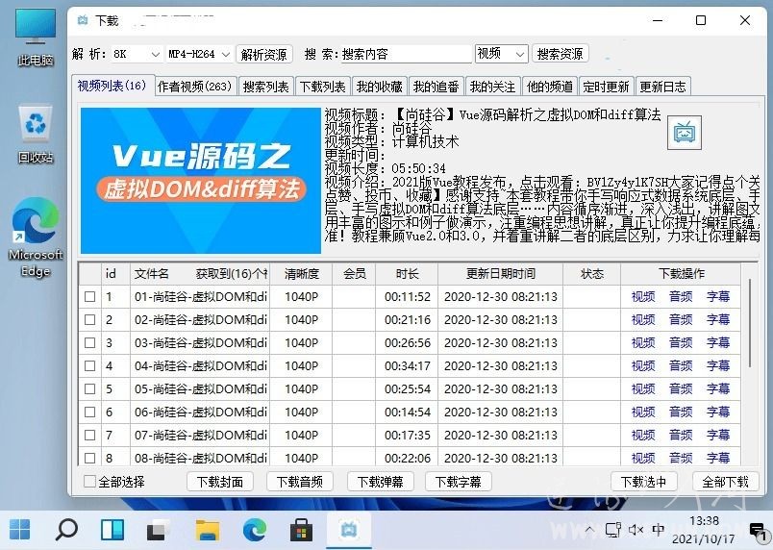
Task: Check the box for row 3
Action: coord(89,342)
